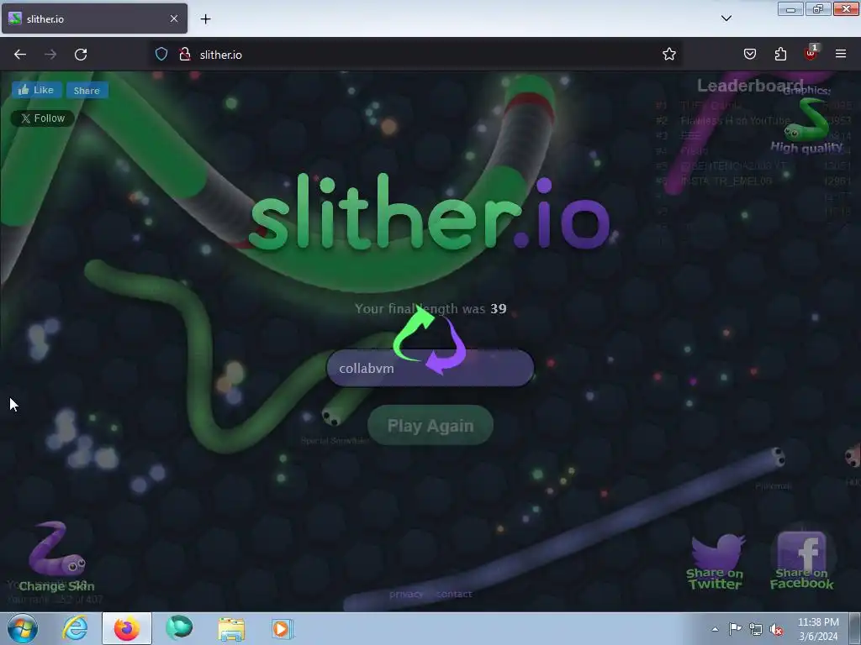Screen dimensions: 861x645
Task: Go back with browser back arrow
Action: (20, 55)
